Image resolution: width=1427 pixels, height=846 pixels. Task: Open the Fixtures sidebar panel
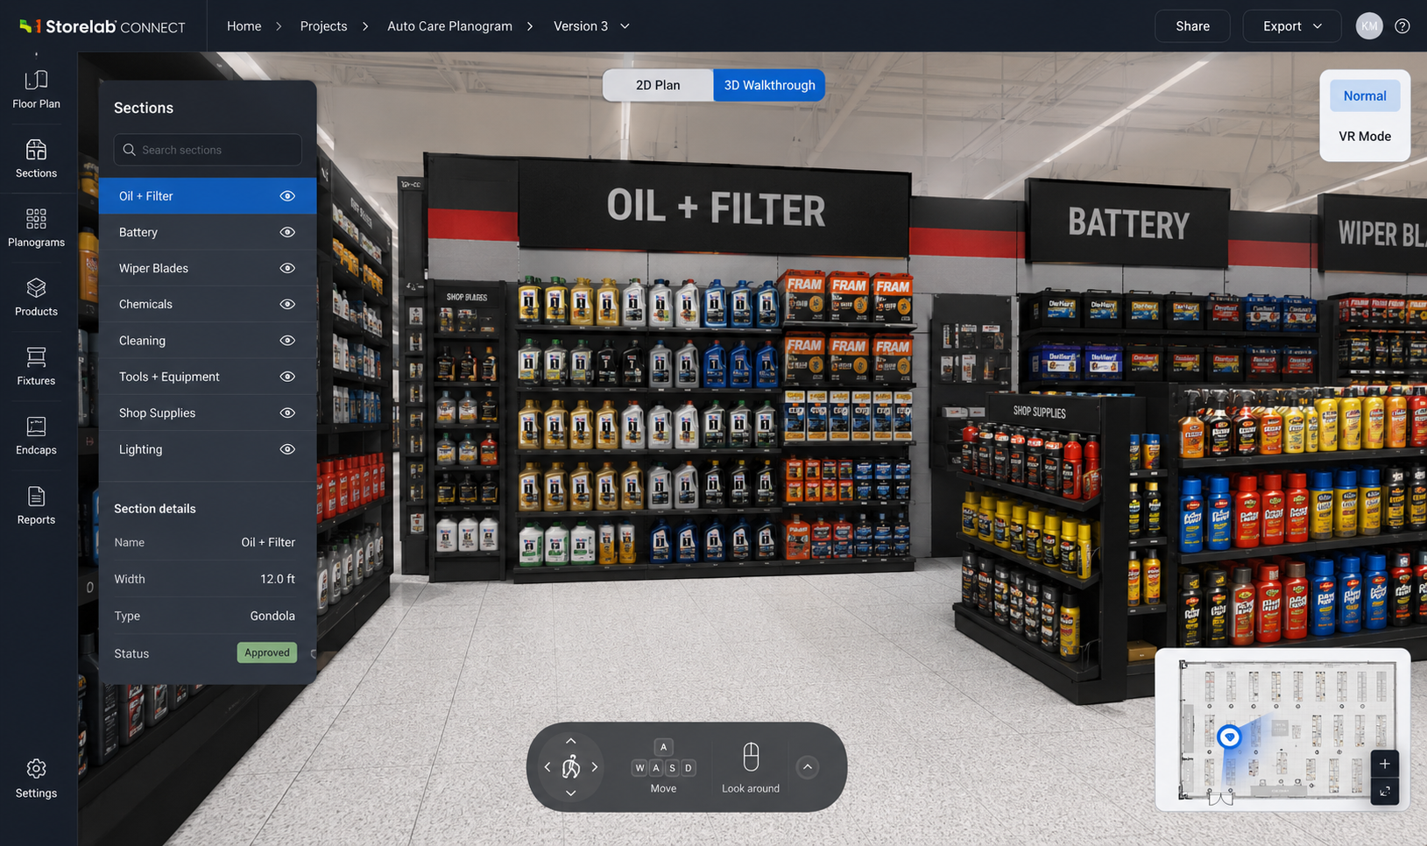pos(36,366)
